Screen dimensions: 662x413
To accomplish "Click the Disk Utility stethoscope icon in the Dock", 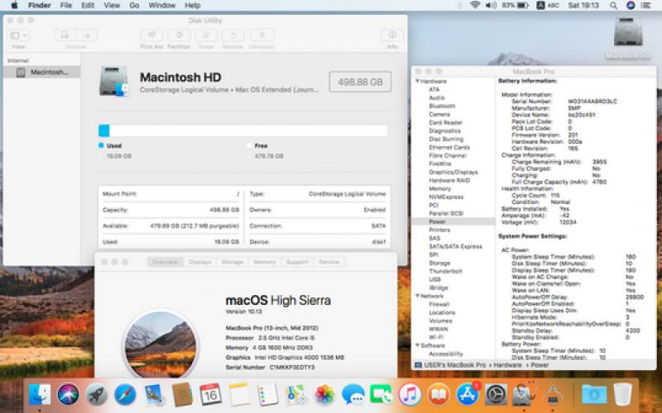I will (x=524, y=395).
